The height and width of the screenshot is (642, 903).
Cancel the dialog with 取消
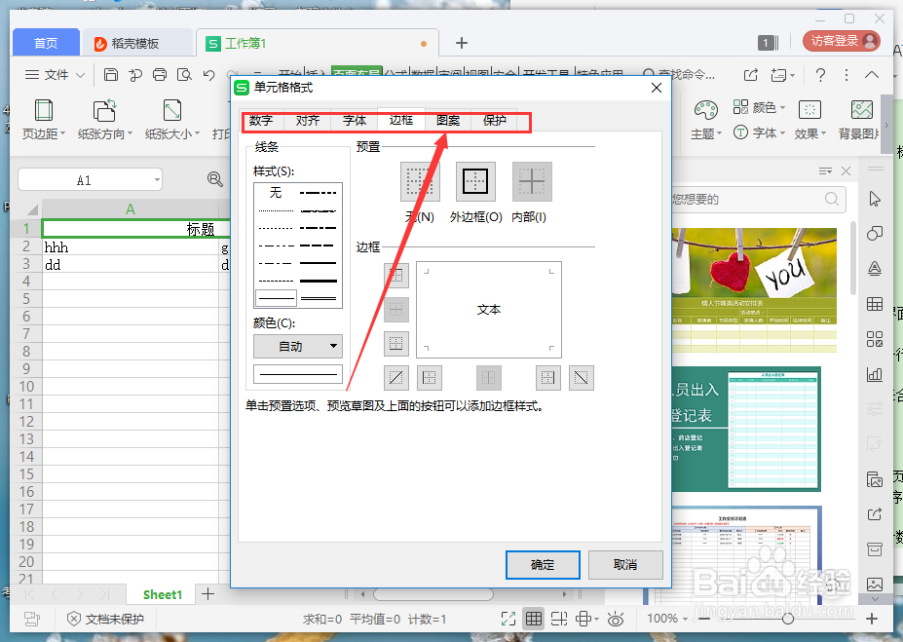(x=625, y=565)
